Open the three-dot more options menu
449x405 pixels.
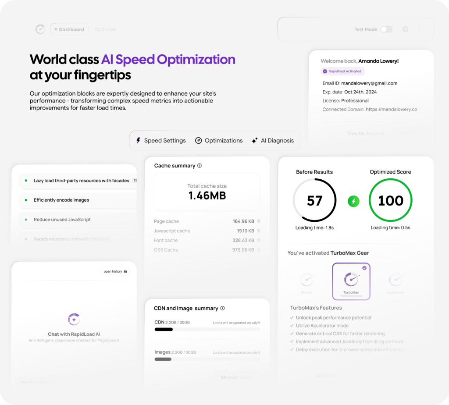(x=419, y=29)
